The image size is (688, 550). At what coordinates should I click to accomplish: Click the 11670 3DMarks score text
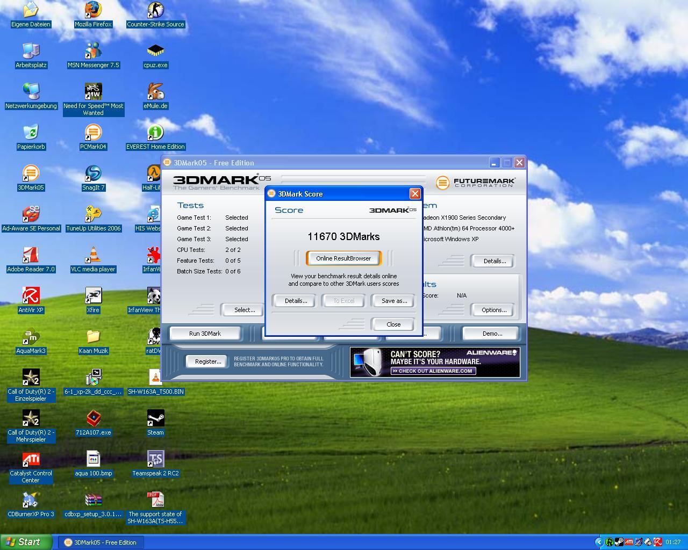tap(343, 236)
